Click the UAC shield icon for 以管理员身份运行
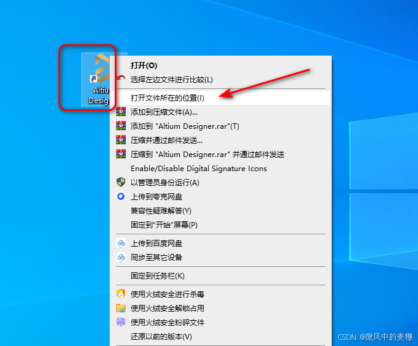This screenshot has height=346, width=418. point(121,182)
